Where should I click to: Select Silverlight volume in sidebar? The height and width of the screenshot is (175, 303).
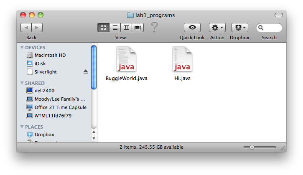click(x=46, y=72)
